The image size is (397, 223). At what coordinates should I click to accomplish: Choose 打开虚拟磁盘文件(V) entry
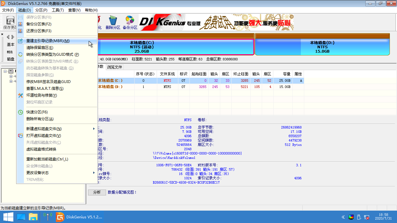pos(57,136)
